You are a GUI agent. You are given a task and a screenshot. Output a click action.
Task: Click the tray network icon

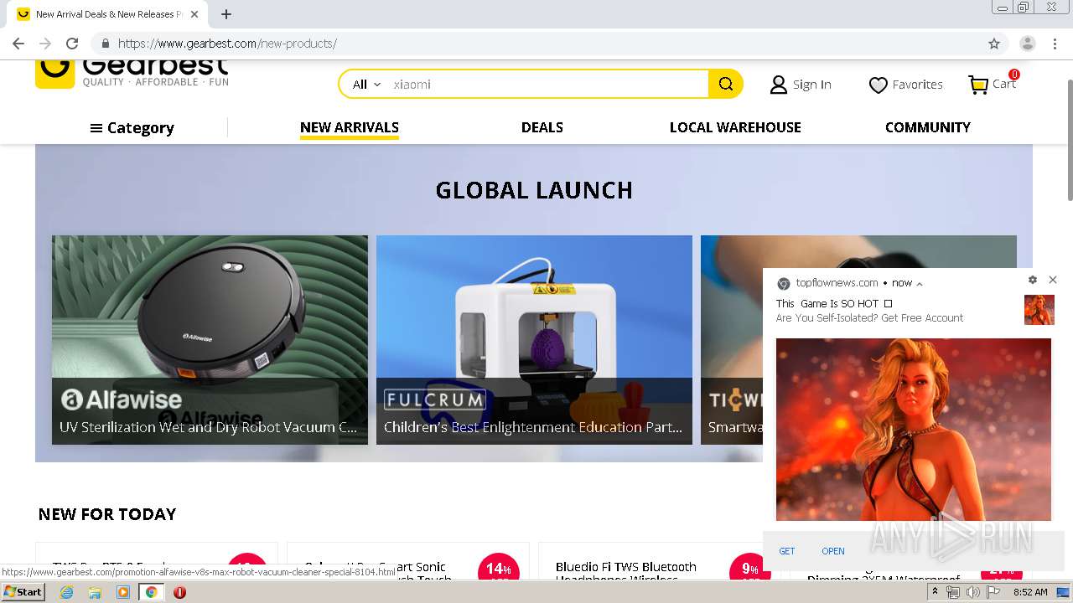click(x=953, y=592)
